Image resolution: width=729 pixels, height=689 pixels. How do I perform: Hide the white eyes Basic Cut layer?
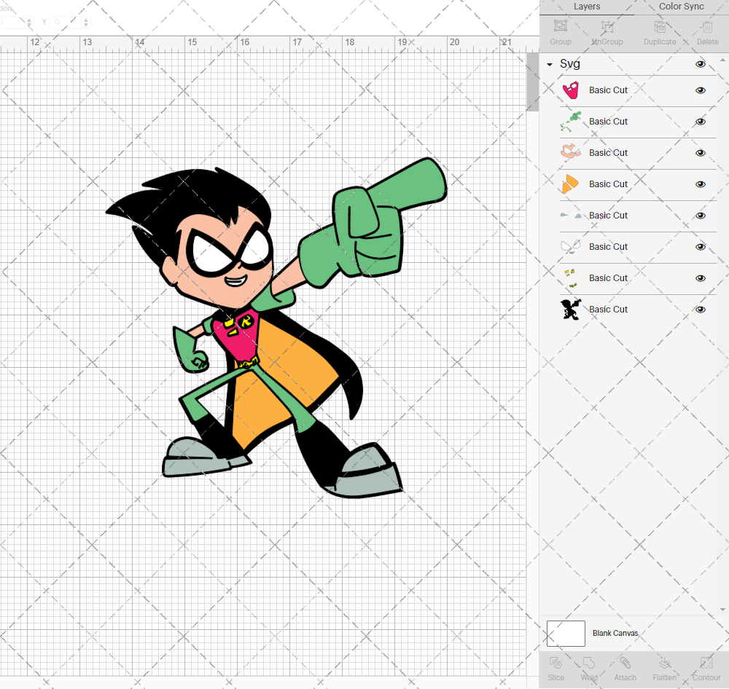tap(700, 247)
